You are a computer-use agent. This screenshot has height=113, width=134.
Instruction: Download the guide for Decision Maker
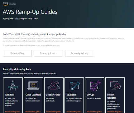tap(54, 112)
